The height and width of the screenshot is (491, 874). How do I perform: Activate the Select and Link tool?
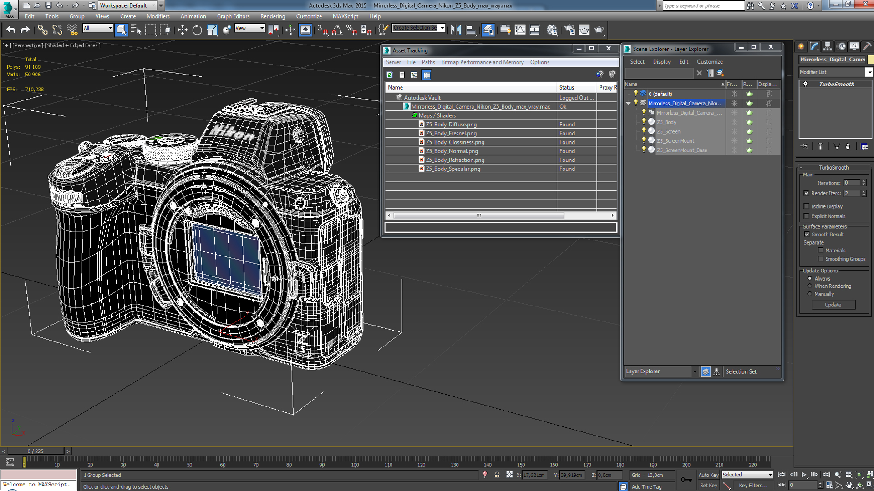pos(42,30)
